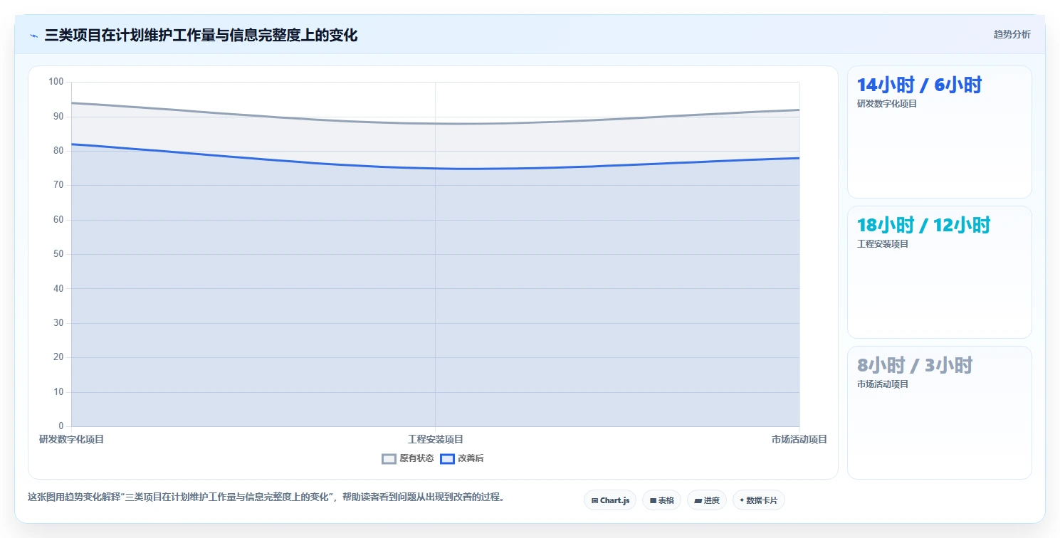Image resolution: width=1060 pixels, height=538 pixels.
Task: Click the 研发数字化项目 caption in the side card
Action: (x=887, y=104)
